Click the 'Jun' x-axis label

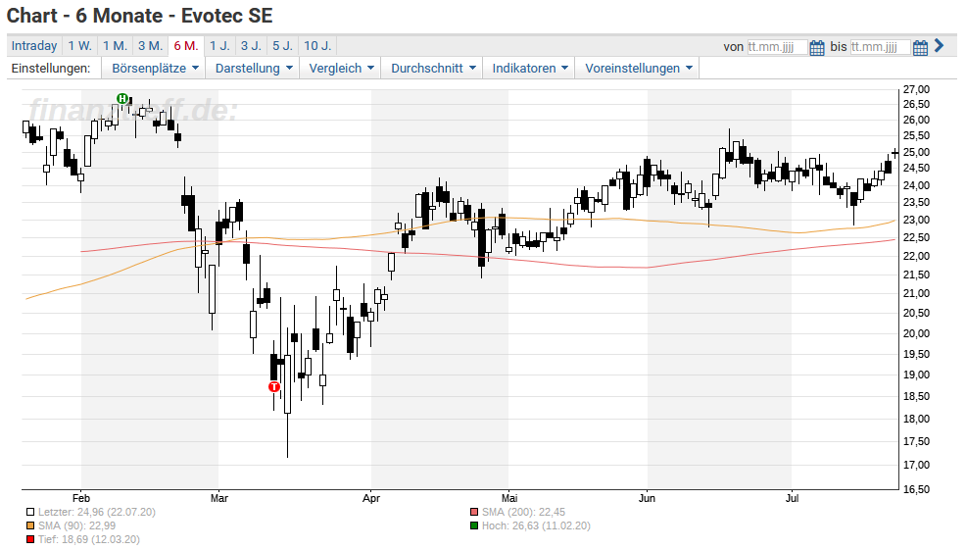[647, 498]
